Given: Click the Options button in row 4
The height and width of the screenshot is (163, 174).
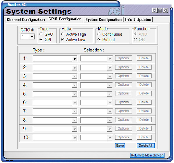Looking at the screenshot, I should coord(123,85).
